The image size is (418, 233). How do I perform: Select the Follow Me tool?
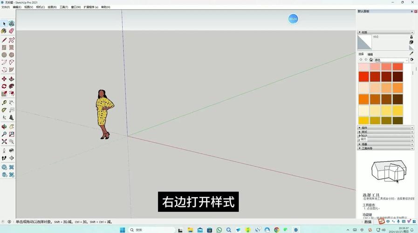click(12, 86)
